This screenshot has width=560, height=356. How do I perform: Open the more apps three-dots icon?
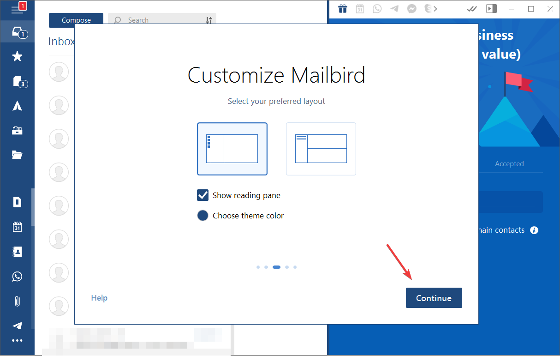click(x=17, y=341)
